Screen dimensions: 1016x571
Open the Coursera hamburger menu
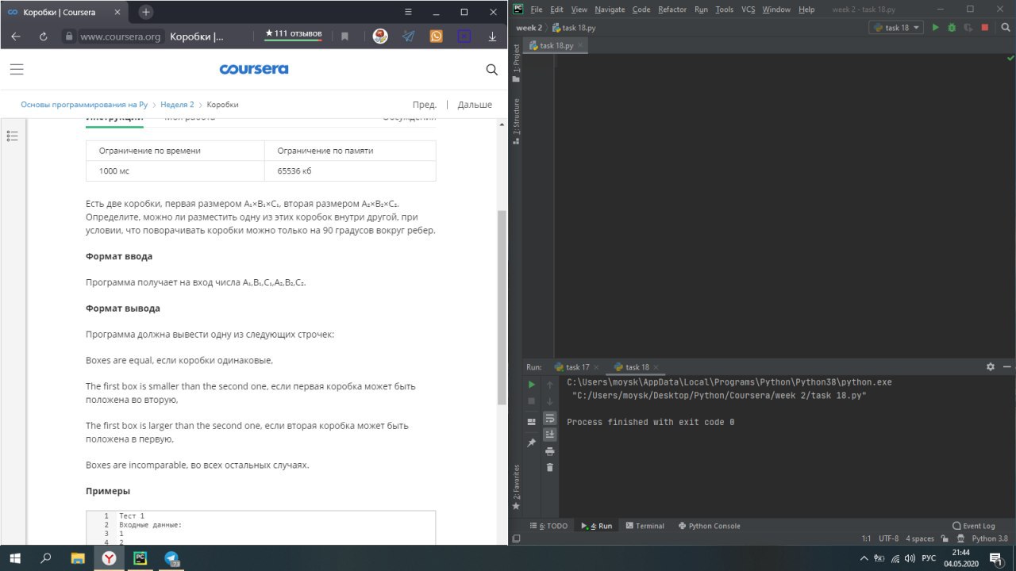point(16,69)
